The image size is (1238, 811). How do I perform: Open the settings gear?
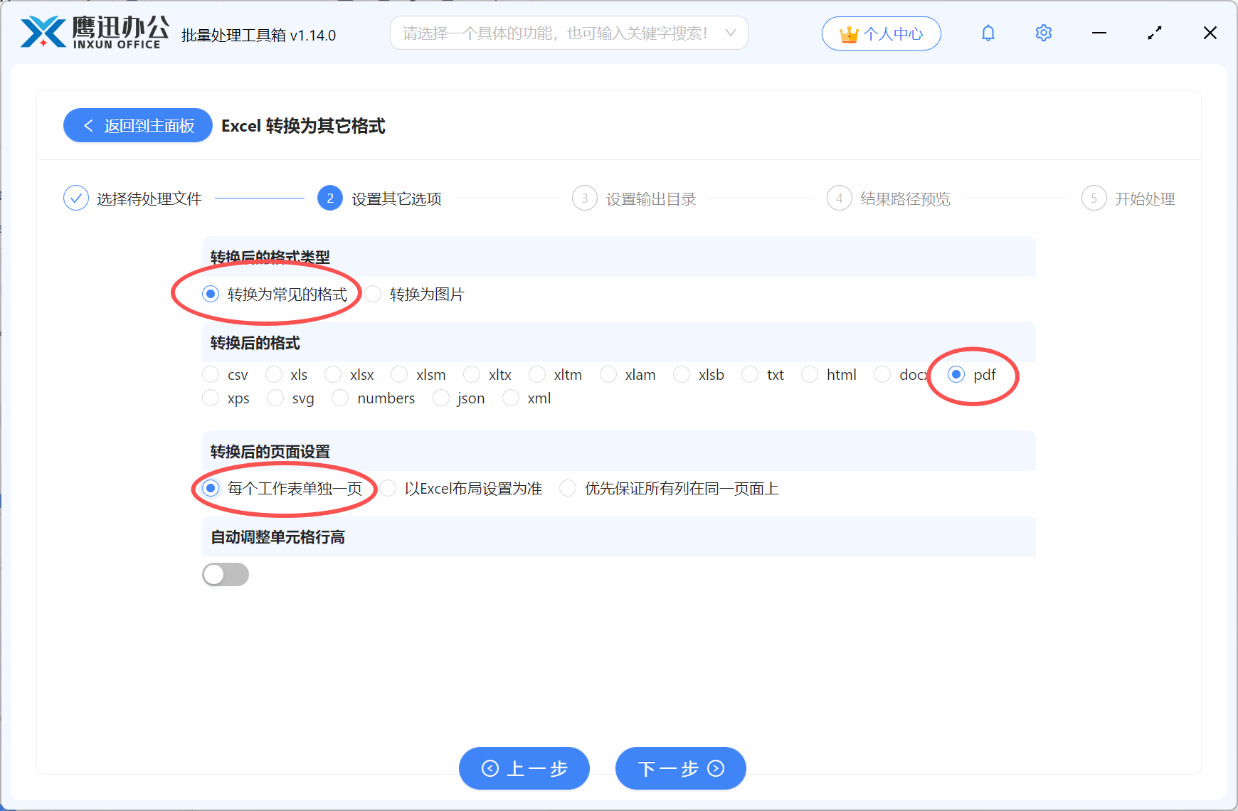pyautogui.click(x=1043, y=33)
